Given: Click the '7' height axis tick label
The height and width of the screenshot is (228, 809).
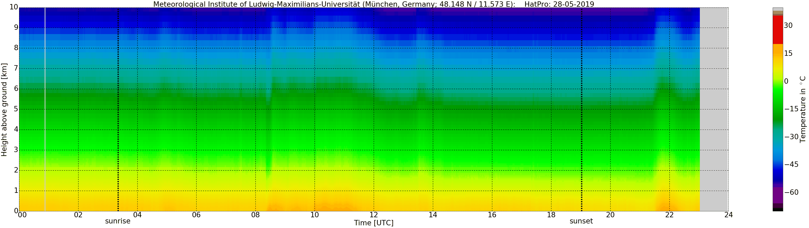Looking at the screenshot, I should [x=16, y=68].
